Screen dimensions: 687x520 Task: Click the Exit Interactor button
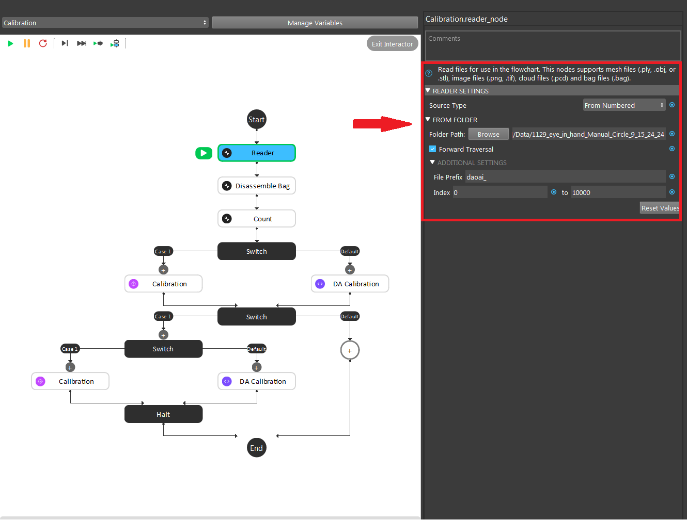392,44
